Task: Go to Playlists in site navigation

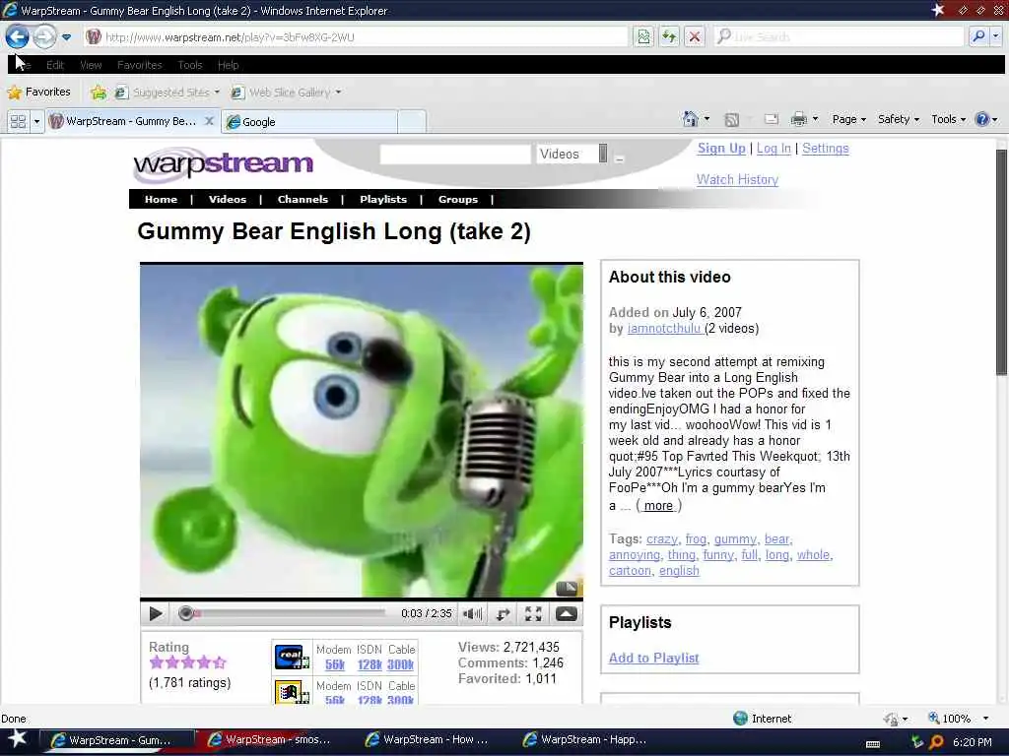Action: click(383, 199)
